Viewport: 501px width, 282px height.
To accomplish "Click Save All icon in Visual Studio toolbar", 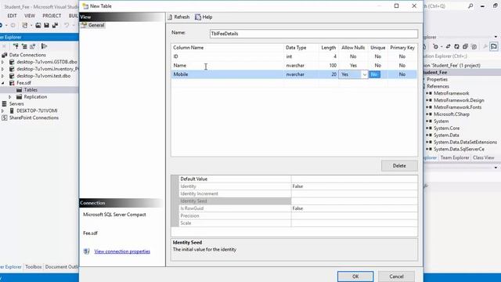I will coord(55,25).
